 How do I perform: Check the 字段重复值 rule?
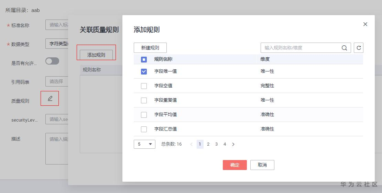(144, 100)
